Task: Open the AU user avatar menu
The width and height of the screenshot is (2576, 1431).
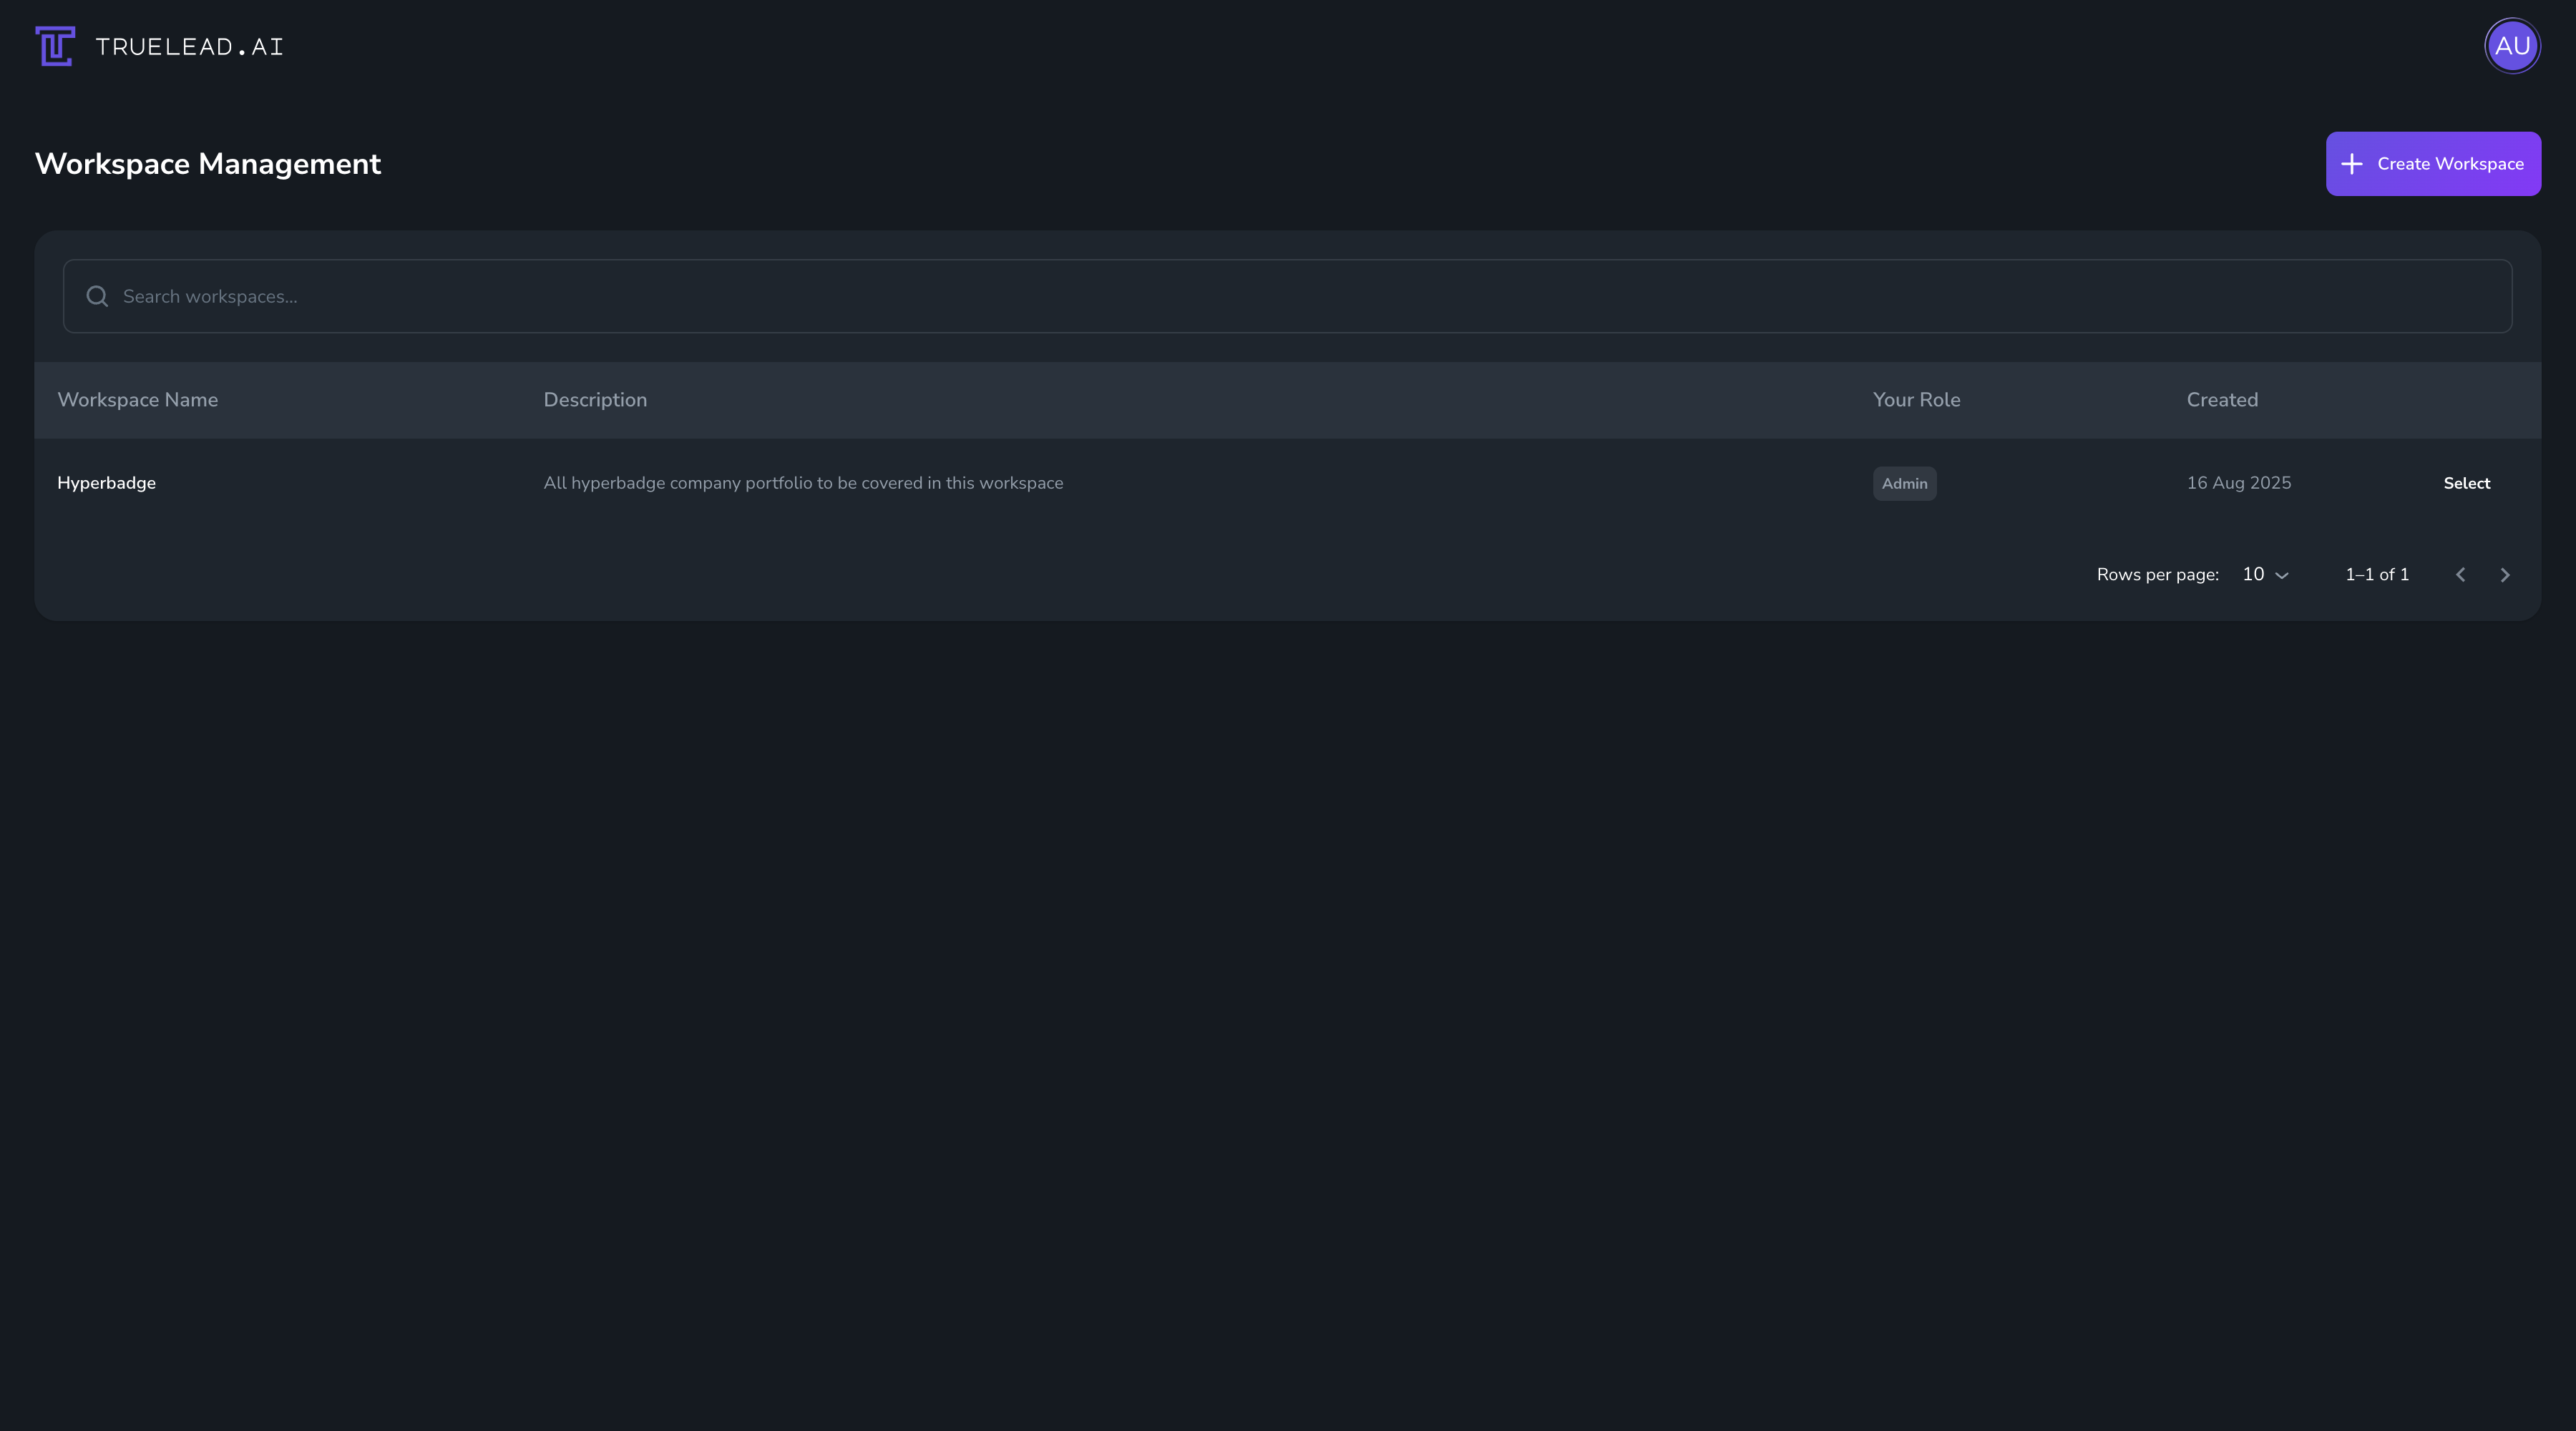Action: 2512,46
